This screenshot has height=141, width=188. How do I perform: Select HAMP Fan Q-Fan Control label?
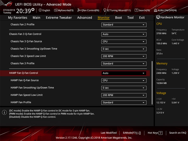[x=23, y=73]
